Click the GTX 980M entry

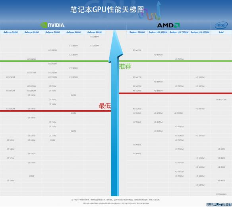(x=95, y=37)
